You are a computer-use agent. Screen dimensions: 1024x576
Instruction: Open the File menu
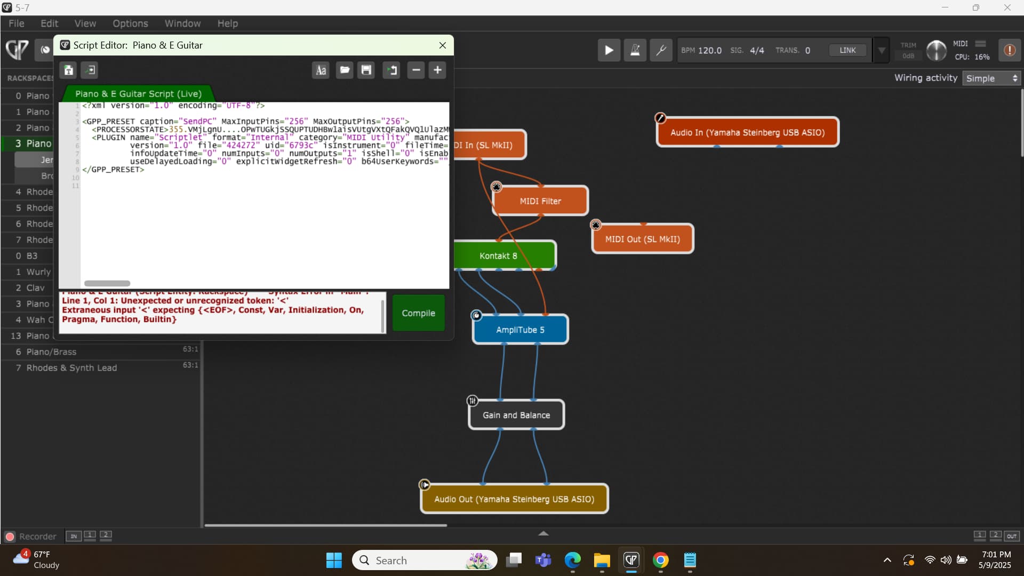click(17, 23)
